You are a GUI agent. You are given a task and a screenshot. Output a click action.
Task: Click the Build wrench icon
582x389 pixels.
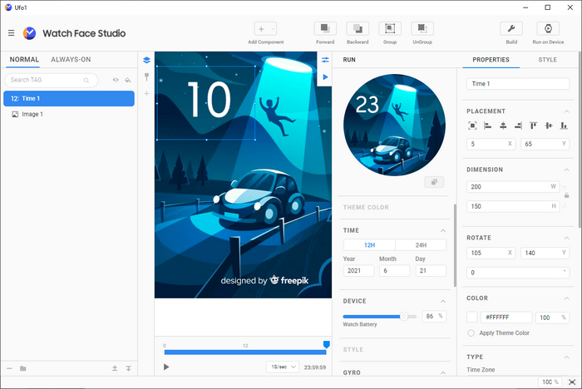(x=511, y=29)
